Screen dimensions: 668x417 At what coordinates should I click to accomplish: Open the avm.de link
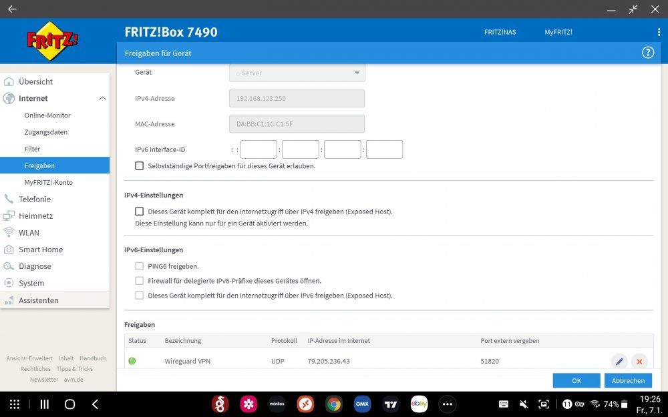tap(73, 380)
